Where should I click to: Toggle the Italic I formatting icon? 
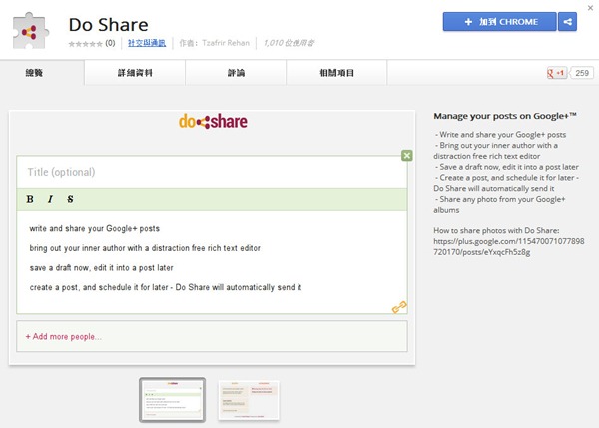coord(50,199)
